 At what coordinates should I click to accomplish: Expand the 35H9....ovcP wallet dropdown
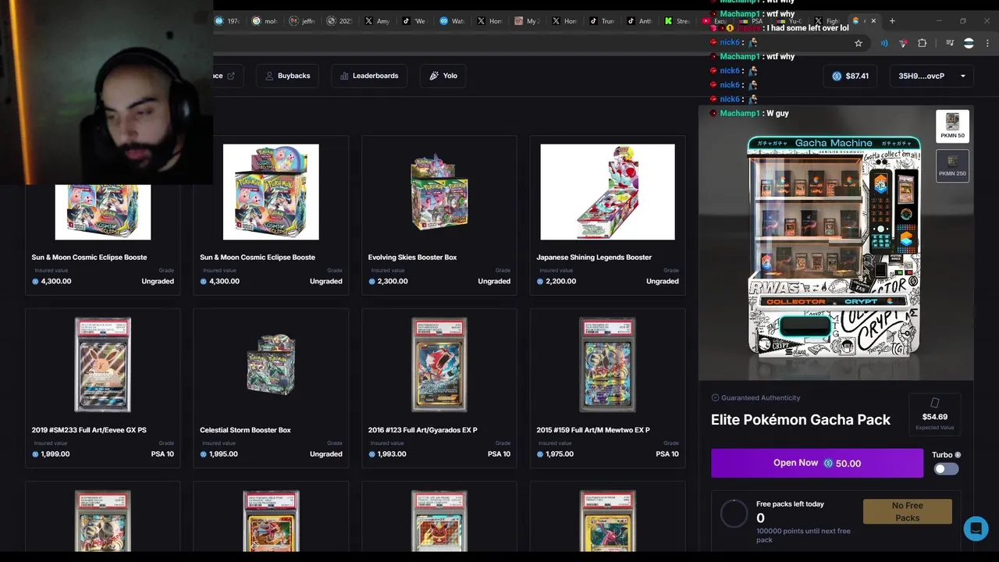coord(932,76)
